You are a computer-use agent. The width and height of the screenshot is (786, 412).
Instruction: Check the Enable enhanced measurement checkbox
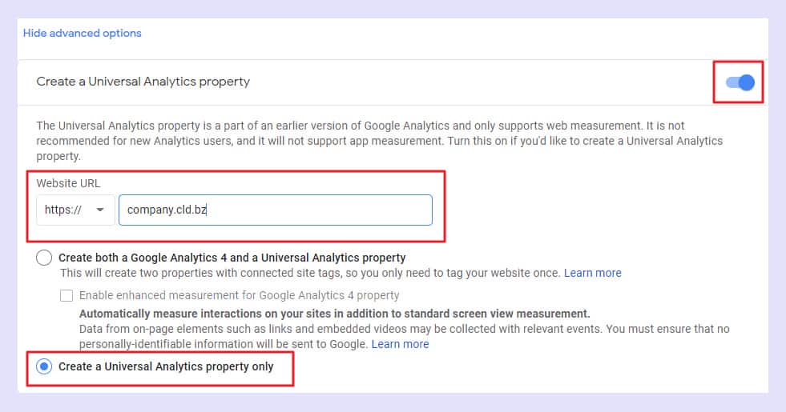pos(67,295)
